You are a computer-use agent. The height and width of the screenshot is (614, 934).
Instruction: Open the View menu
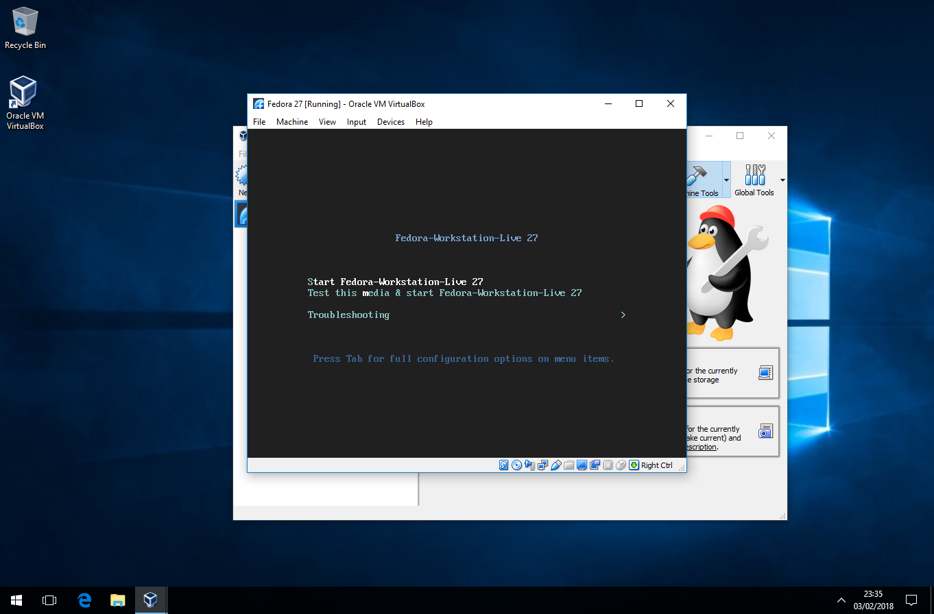[x=327, y=122]
